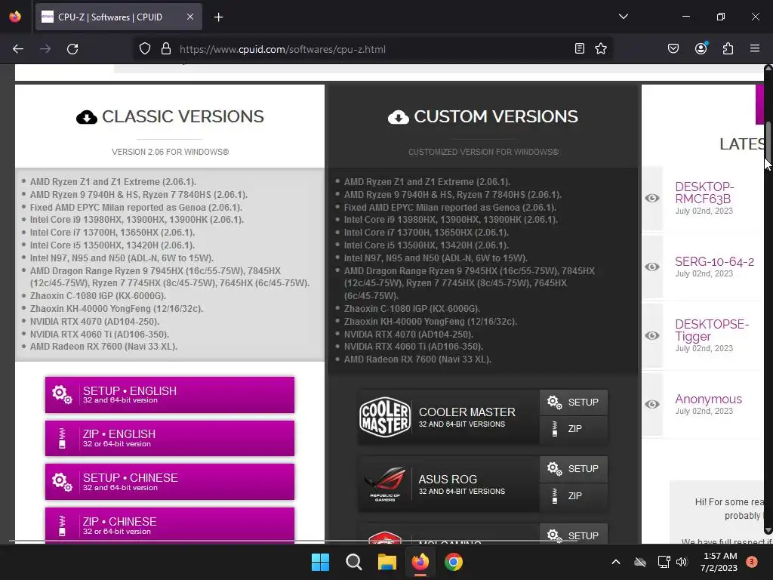This screenshot has height=580, width=773.
Task: Open File Explorer from the taskbar
Action: pyautogui.click(x=387, y=562)
